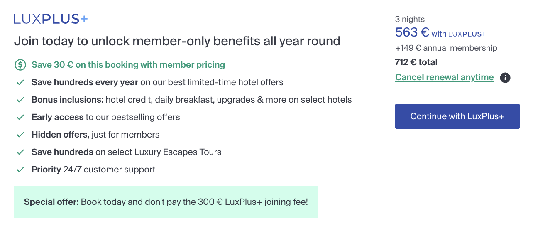Click the Save 30 € member pricing text
The width and height of the screenshot is (533, 231).
[x=128, y=65]
